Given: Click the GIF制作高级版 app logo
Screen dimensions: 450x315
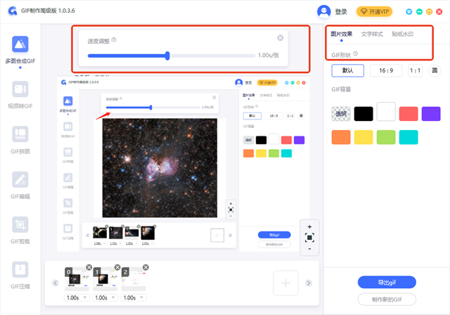Looking at the screenshot, I should pyautogui.click(x=13, y=11).
